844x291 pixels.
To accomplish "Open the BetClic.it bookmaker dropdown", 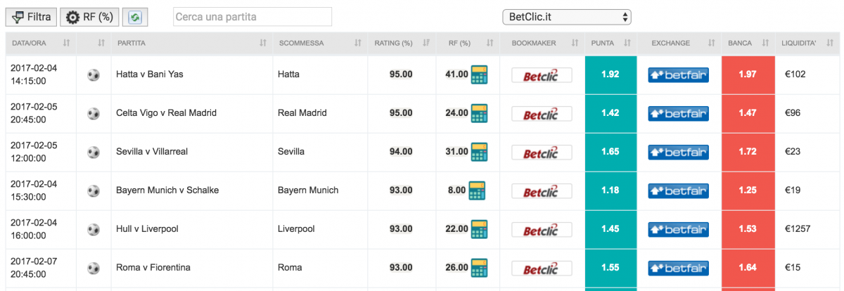I will (x=566, y=17).
